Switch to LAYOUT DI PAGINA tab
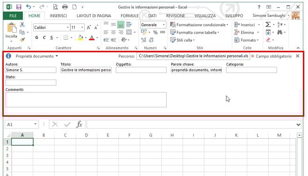This screenshot has height=176, width=308. click(93, 16)
